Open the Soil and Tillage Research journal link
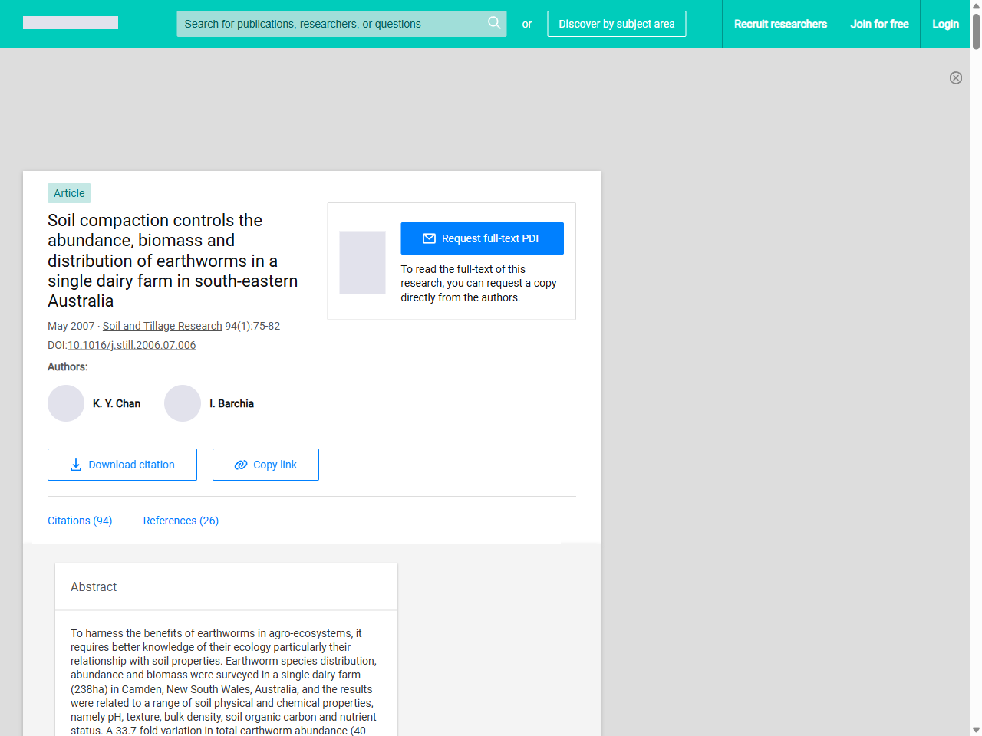 point(162,326)
